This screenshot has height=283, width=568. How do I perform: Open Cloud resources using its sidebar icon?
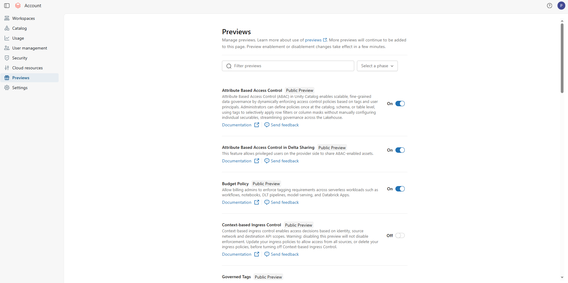point(7,68)
